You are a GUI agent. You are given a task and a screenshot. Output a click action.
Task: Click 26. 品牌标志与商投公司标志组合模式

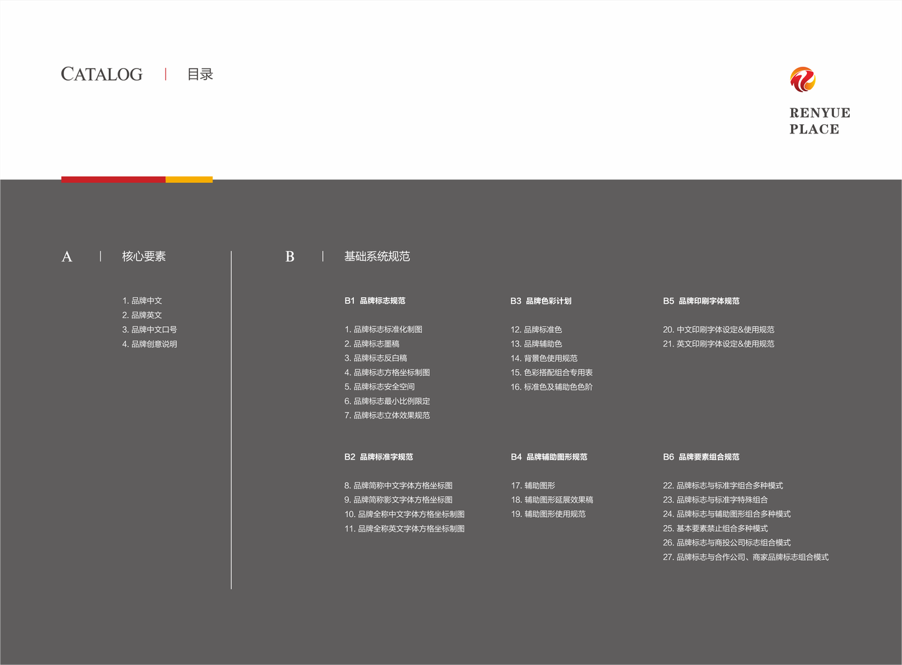click(727, 543)
